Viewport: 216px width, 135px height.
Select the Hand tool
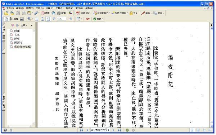6,19
